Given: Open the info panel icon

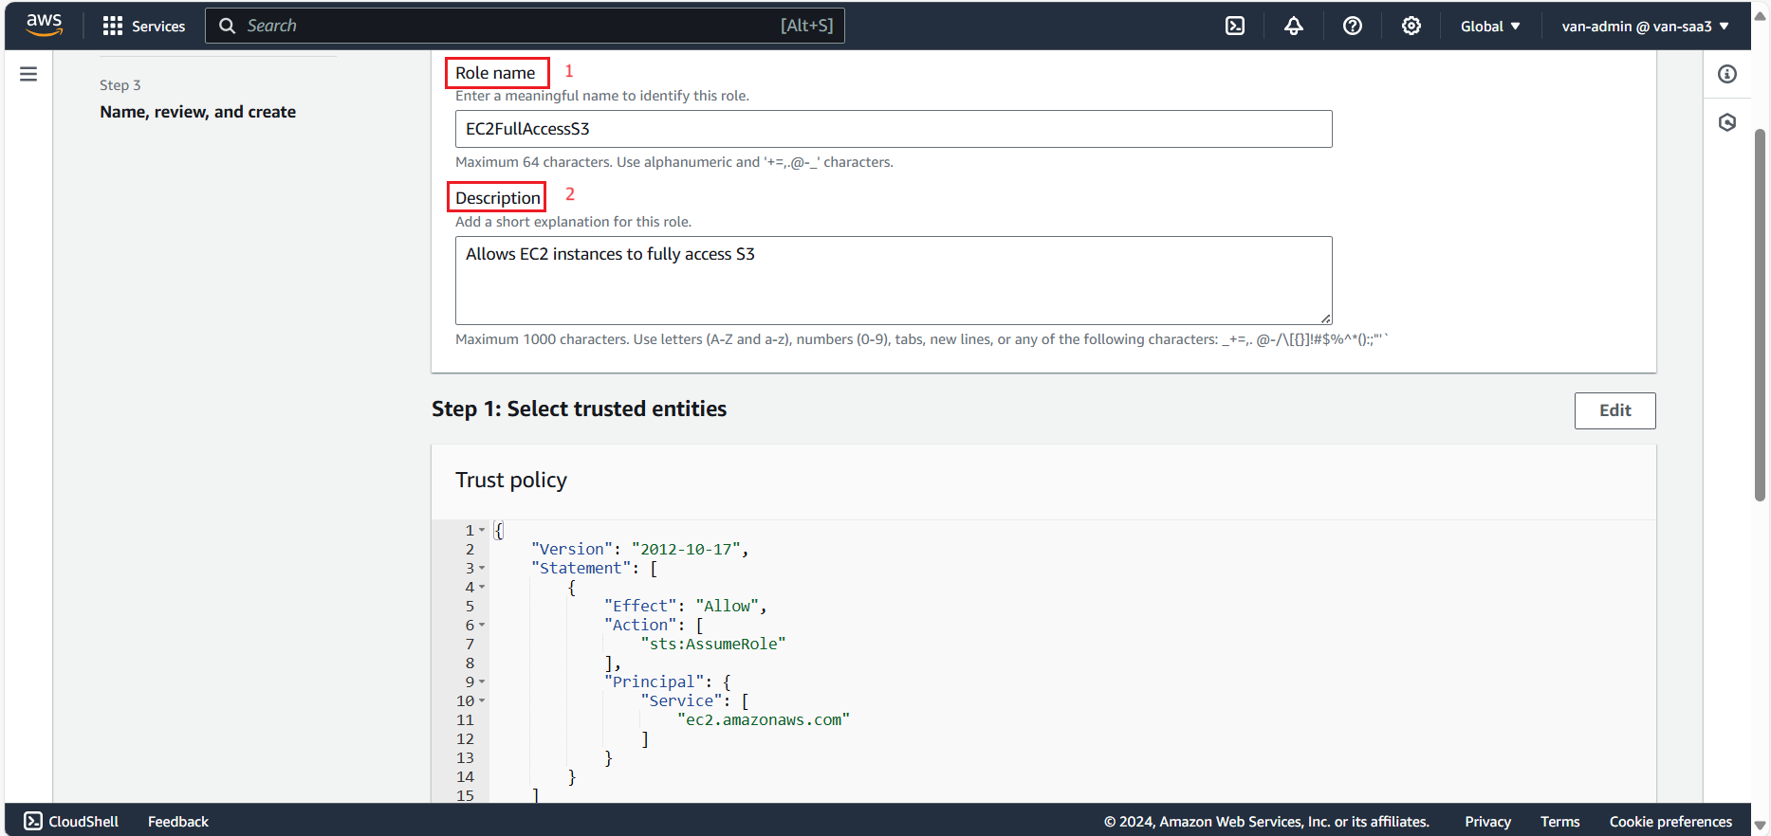Looking at the screenshot, I should coord(1727,74).
